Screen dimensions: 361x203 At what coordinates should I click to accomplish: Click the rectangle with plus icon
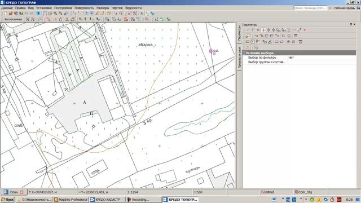pyautogui.click(x=253, y=42)
